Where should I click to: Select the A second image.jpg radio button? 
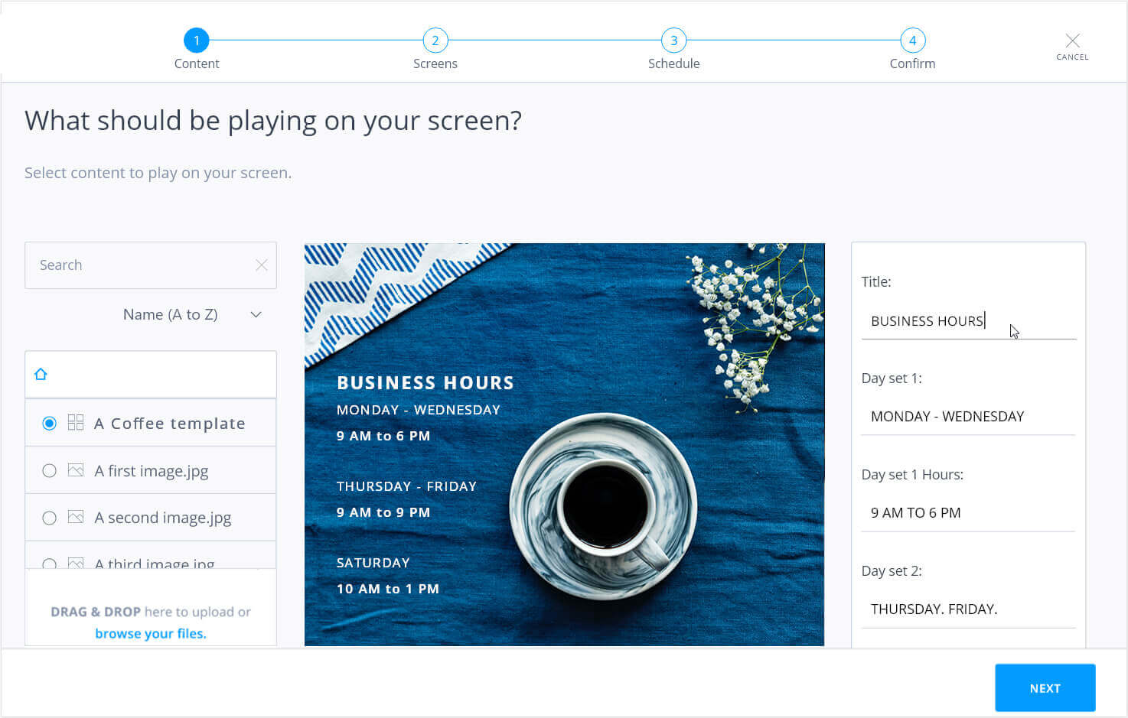tap(49, 518)
